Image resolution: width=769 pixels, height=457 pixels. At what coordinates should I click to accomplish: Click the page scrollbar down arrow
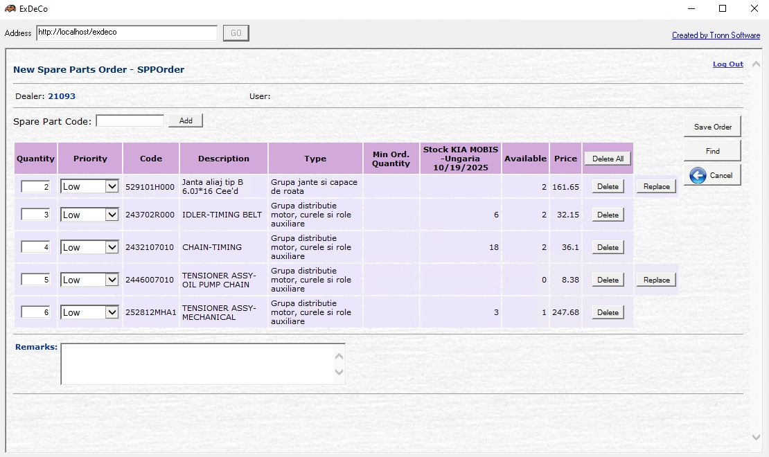point(756,437)
